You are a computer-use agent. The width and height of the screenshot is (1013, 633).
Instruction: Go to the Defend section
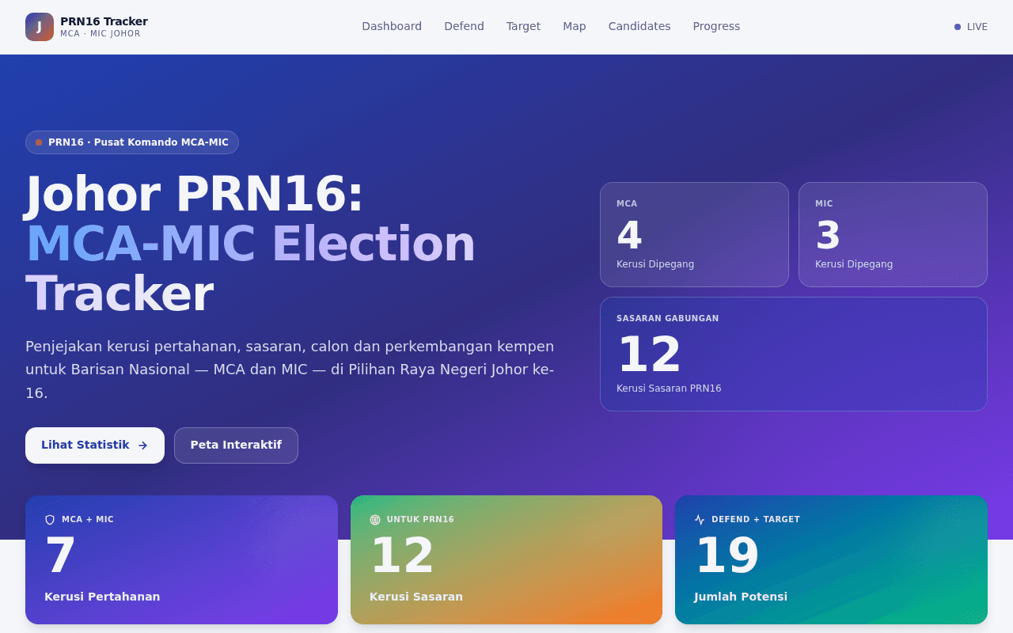(464, 26)
